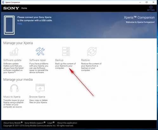Click the Xperia™ Companion banner title
This screenshot has width=158, height=130.
[x=139, y=17]
